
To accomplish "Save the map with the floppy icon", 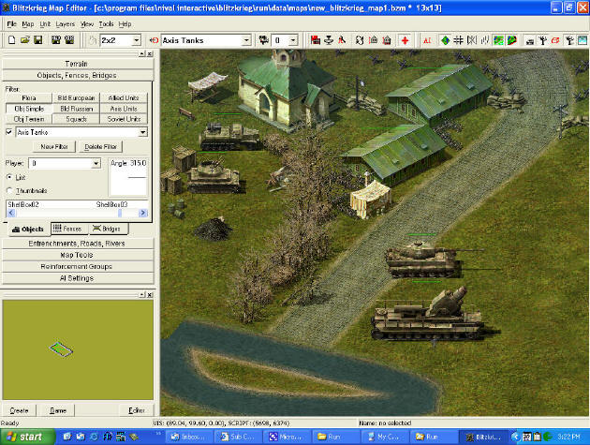I will [38, 40].
